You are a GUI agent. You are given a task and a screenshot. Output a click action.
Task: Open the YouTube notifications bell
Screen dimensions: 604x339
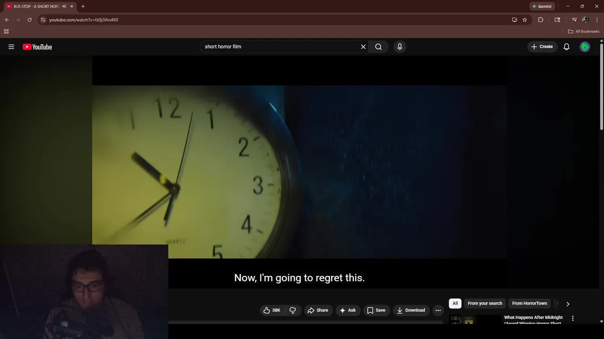(x=567, y=47)
